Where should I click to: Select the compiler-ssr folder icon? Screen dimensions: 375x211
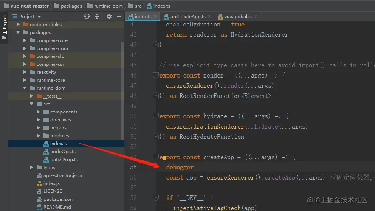point(33,64)
